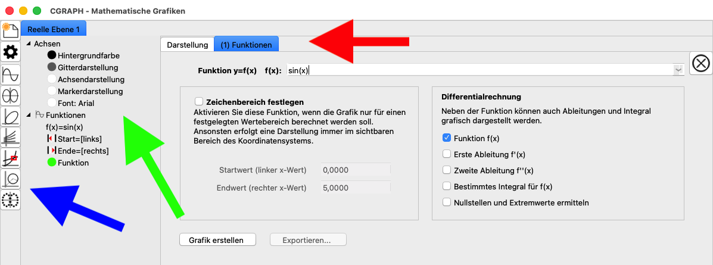
Task: Select the family of curves icon
Action: pos(11,136)
